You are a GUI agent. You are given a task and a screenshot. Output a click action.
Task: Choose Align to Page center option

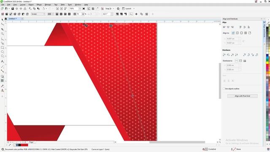[241, 33]
